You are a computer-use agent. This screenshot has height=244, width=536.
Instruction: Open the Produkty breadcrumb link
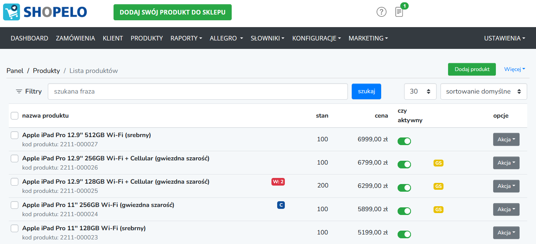46,71
